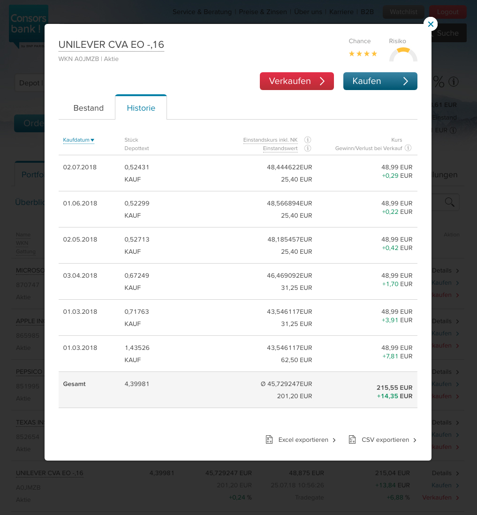Click WKN A0JMZB | Aktie subtitle
The height and width of the screenshot is (515, 477).
point(88,59)
